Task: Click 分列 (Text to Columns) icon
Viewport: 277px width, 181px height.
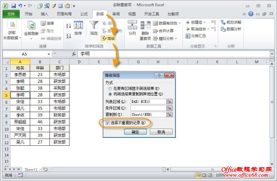Action: click(x=132, y=25)
